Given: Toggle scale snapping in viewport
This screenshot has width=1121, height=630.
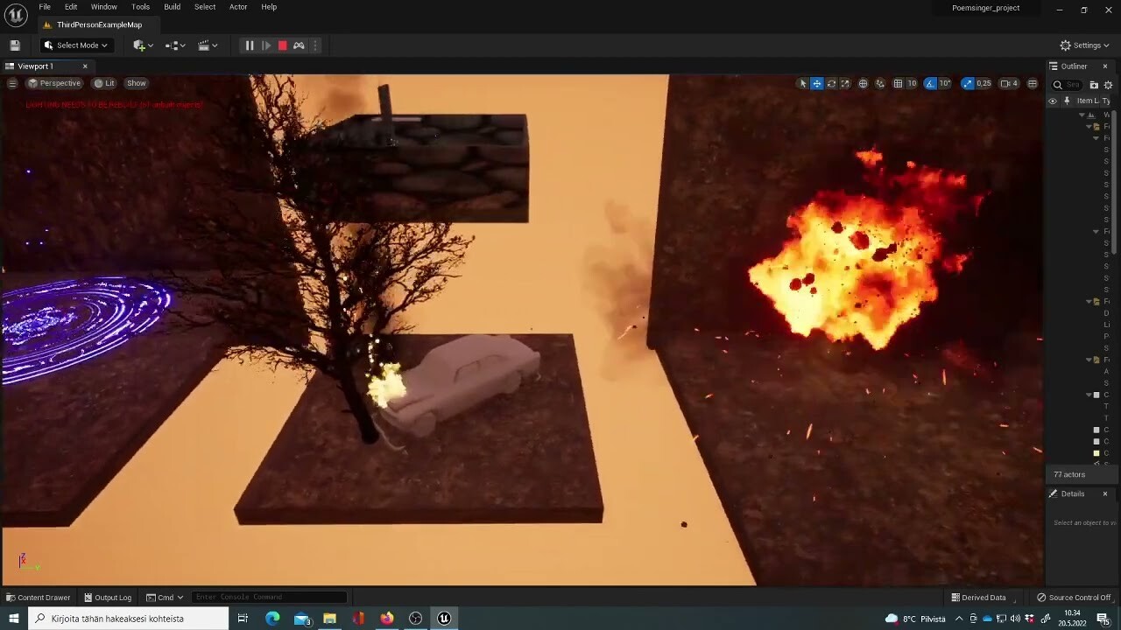Looking at the screenshot, I should 967,83.
